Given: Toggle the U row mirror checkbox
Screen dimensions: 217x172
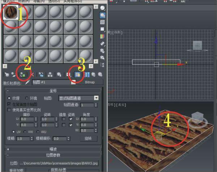Looking at the screenshot, I should [64, 119].
